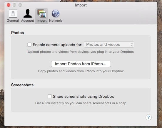Click the Account silhouette icon
The image size is (162, 128).
coord(27,14)
